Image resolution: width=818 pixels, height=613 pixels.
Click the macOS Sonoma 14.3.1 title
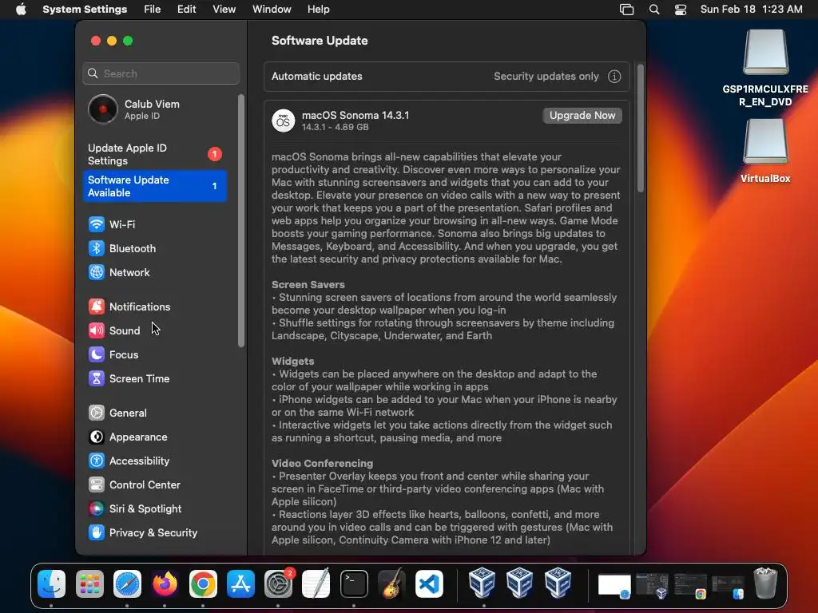coord(355,115)
